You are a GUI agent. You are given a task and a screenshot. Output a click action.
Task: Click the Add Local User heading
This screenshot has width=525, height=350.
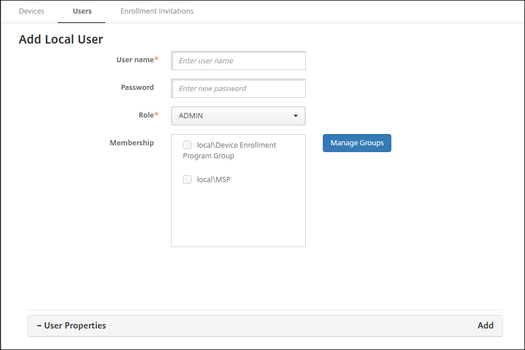61,40
